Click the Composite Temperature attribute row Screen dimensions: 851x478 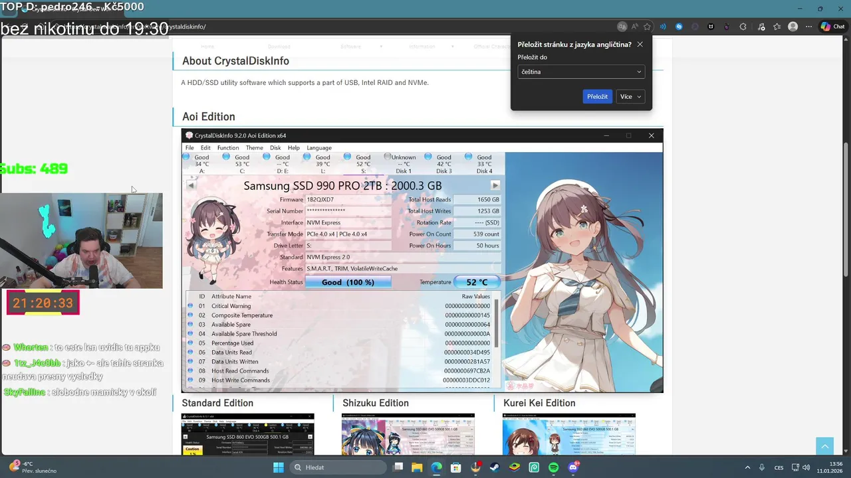(340, 315)
